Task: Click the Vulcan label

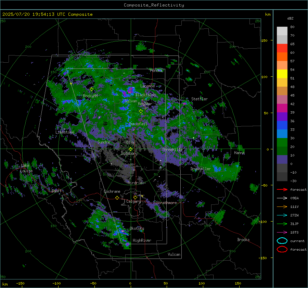Action: tap(174, 254)
